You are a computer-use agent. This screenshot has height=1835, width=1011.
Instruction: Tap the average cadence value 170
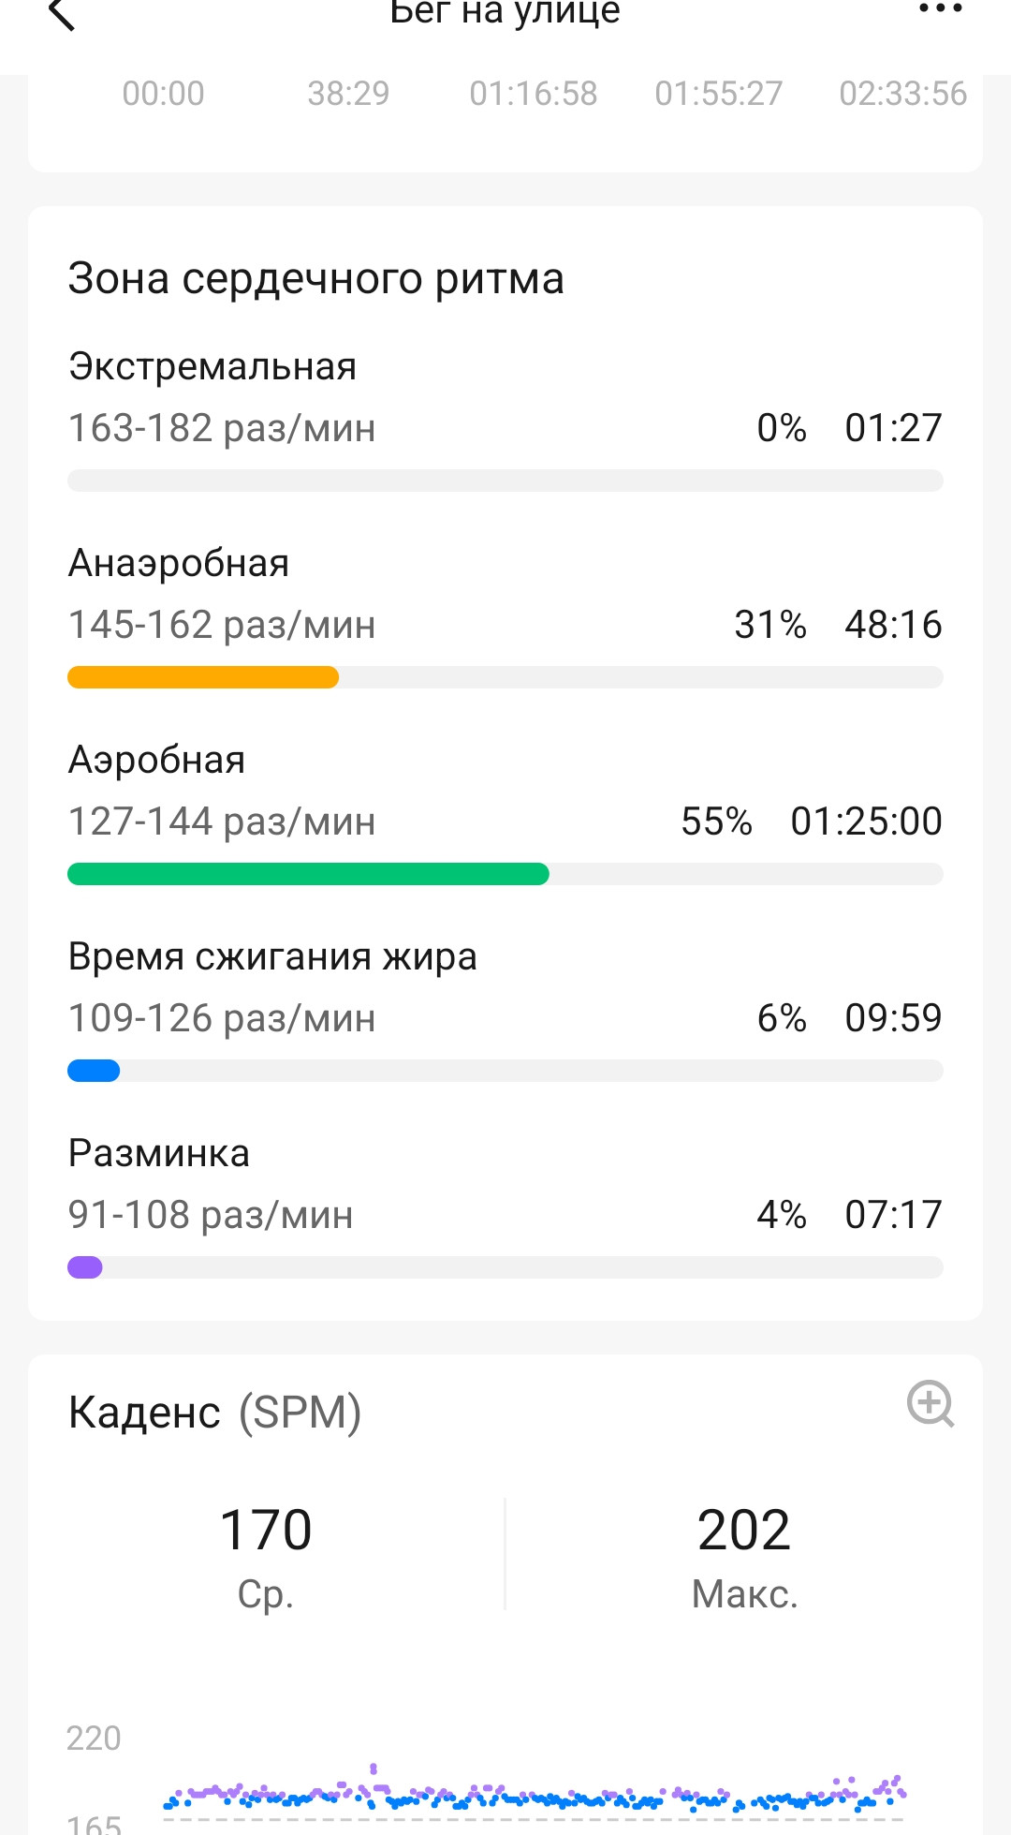(x=266, y=1530)
